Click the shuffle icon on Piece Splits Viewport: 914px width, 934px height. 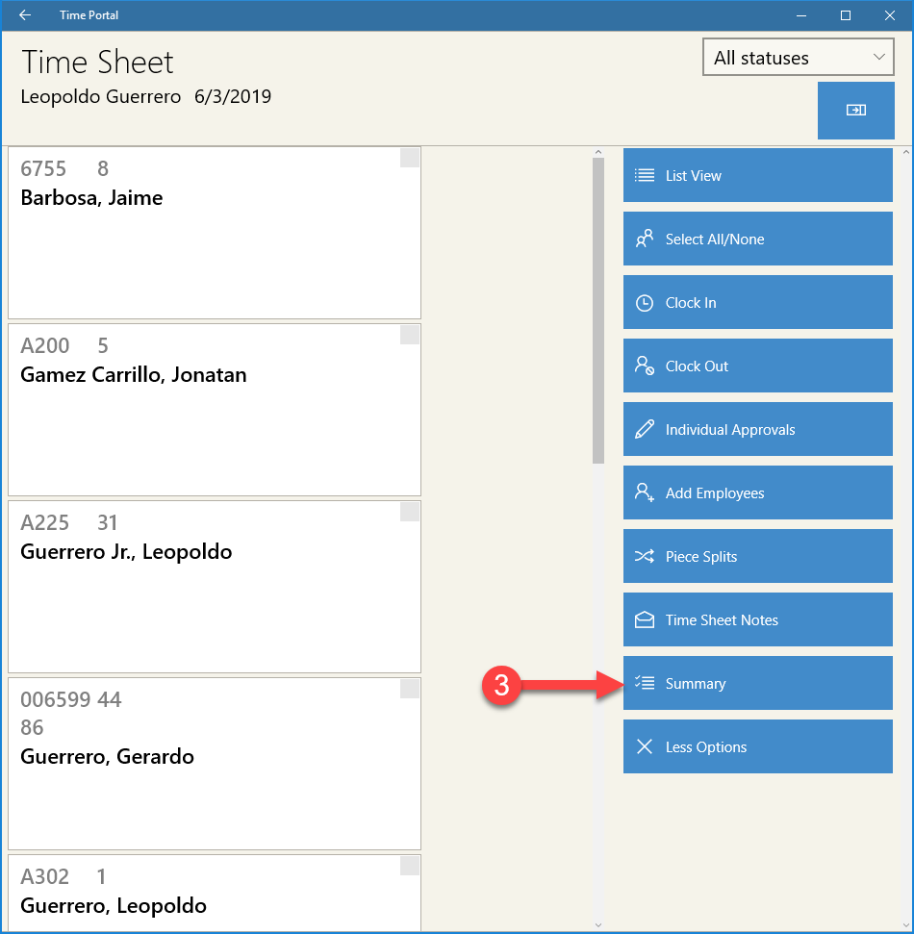644,556
